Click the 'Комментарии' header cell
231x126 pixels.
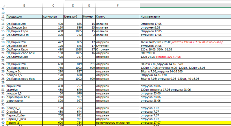tap(185, 17)
